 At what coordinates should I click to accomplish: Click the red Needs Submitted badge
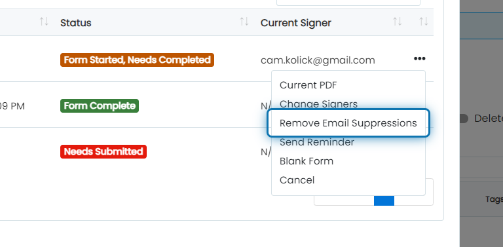click(x=103, y=152)
